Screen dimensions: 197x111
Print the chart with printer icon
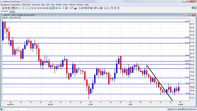105,8
